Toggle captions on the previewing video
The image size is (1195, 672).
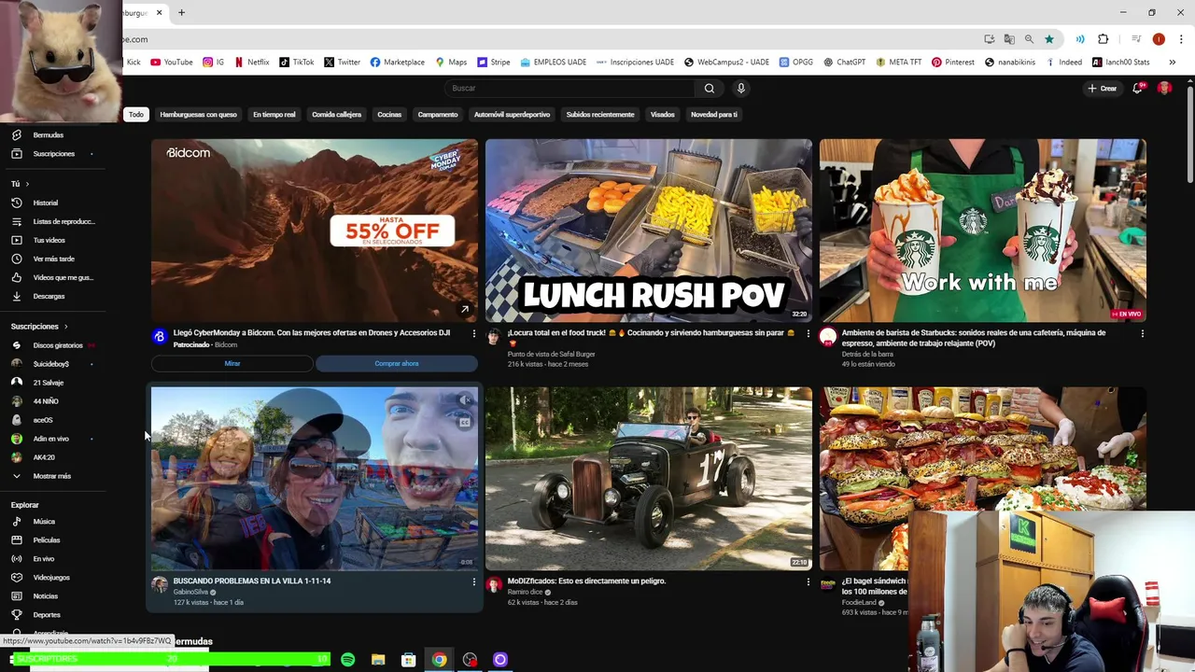pos(464,422)
